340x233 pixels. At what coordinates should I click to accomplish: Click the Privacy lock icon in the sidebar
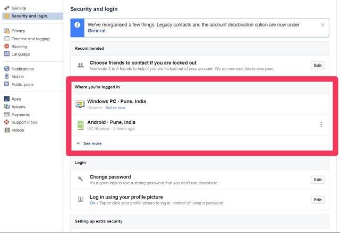click(7, 31)
